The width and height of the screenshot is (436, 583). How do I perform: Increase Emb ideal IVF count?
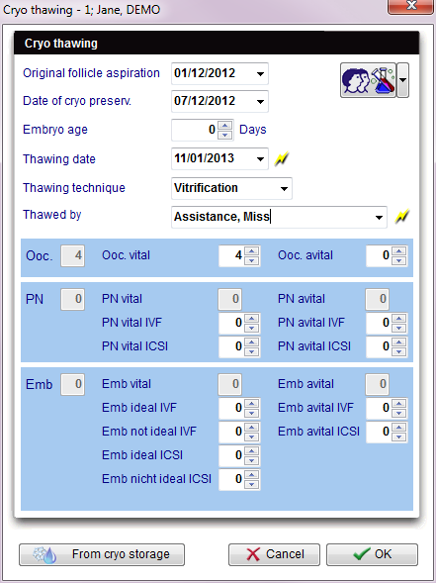(252, 404)
